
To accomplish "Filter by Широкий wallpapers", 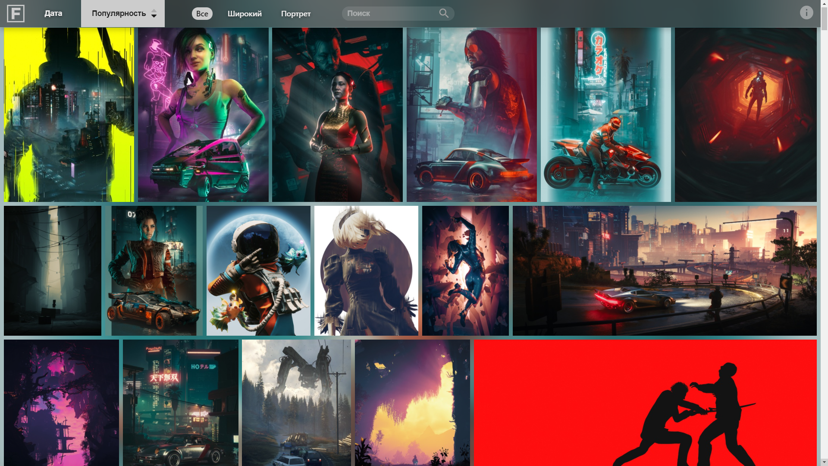I will tap(245, 13).
